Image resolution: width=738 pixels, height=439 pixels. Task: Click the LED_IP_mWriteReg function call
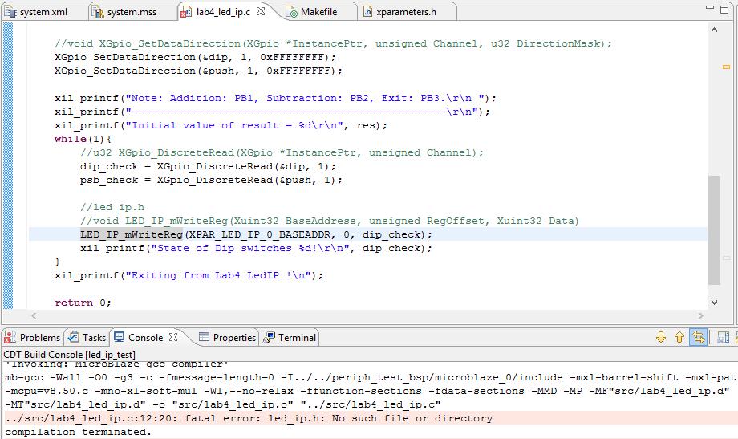[x=132, y=234]
